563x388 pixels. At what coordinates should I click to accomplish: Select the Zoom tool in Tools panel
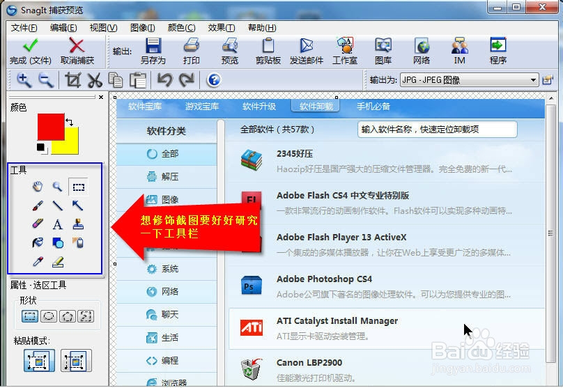(57, 187)
